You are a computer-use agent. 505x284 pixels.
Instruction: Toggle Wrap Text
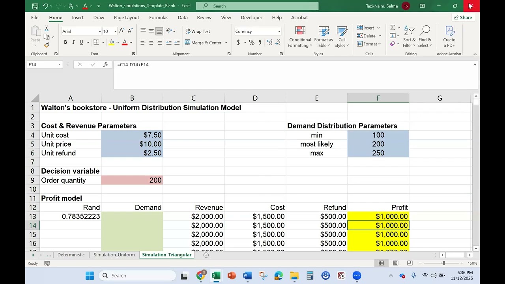point(198,31)
